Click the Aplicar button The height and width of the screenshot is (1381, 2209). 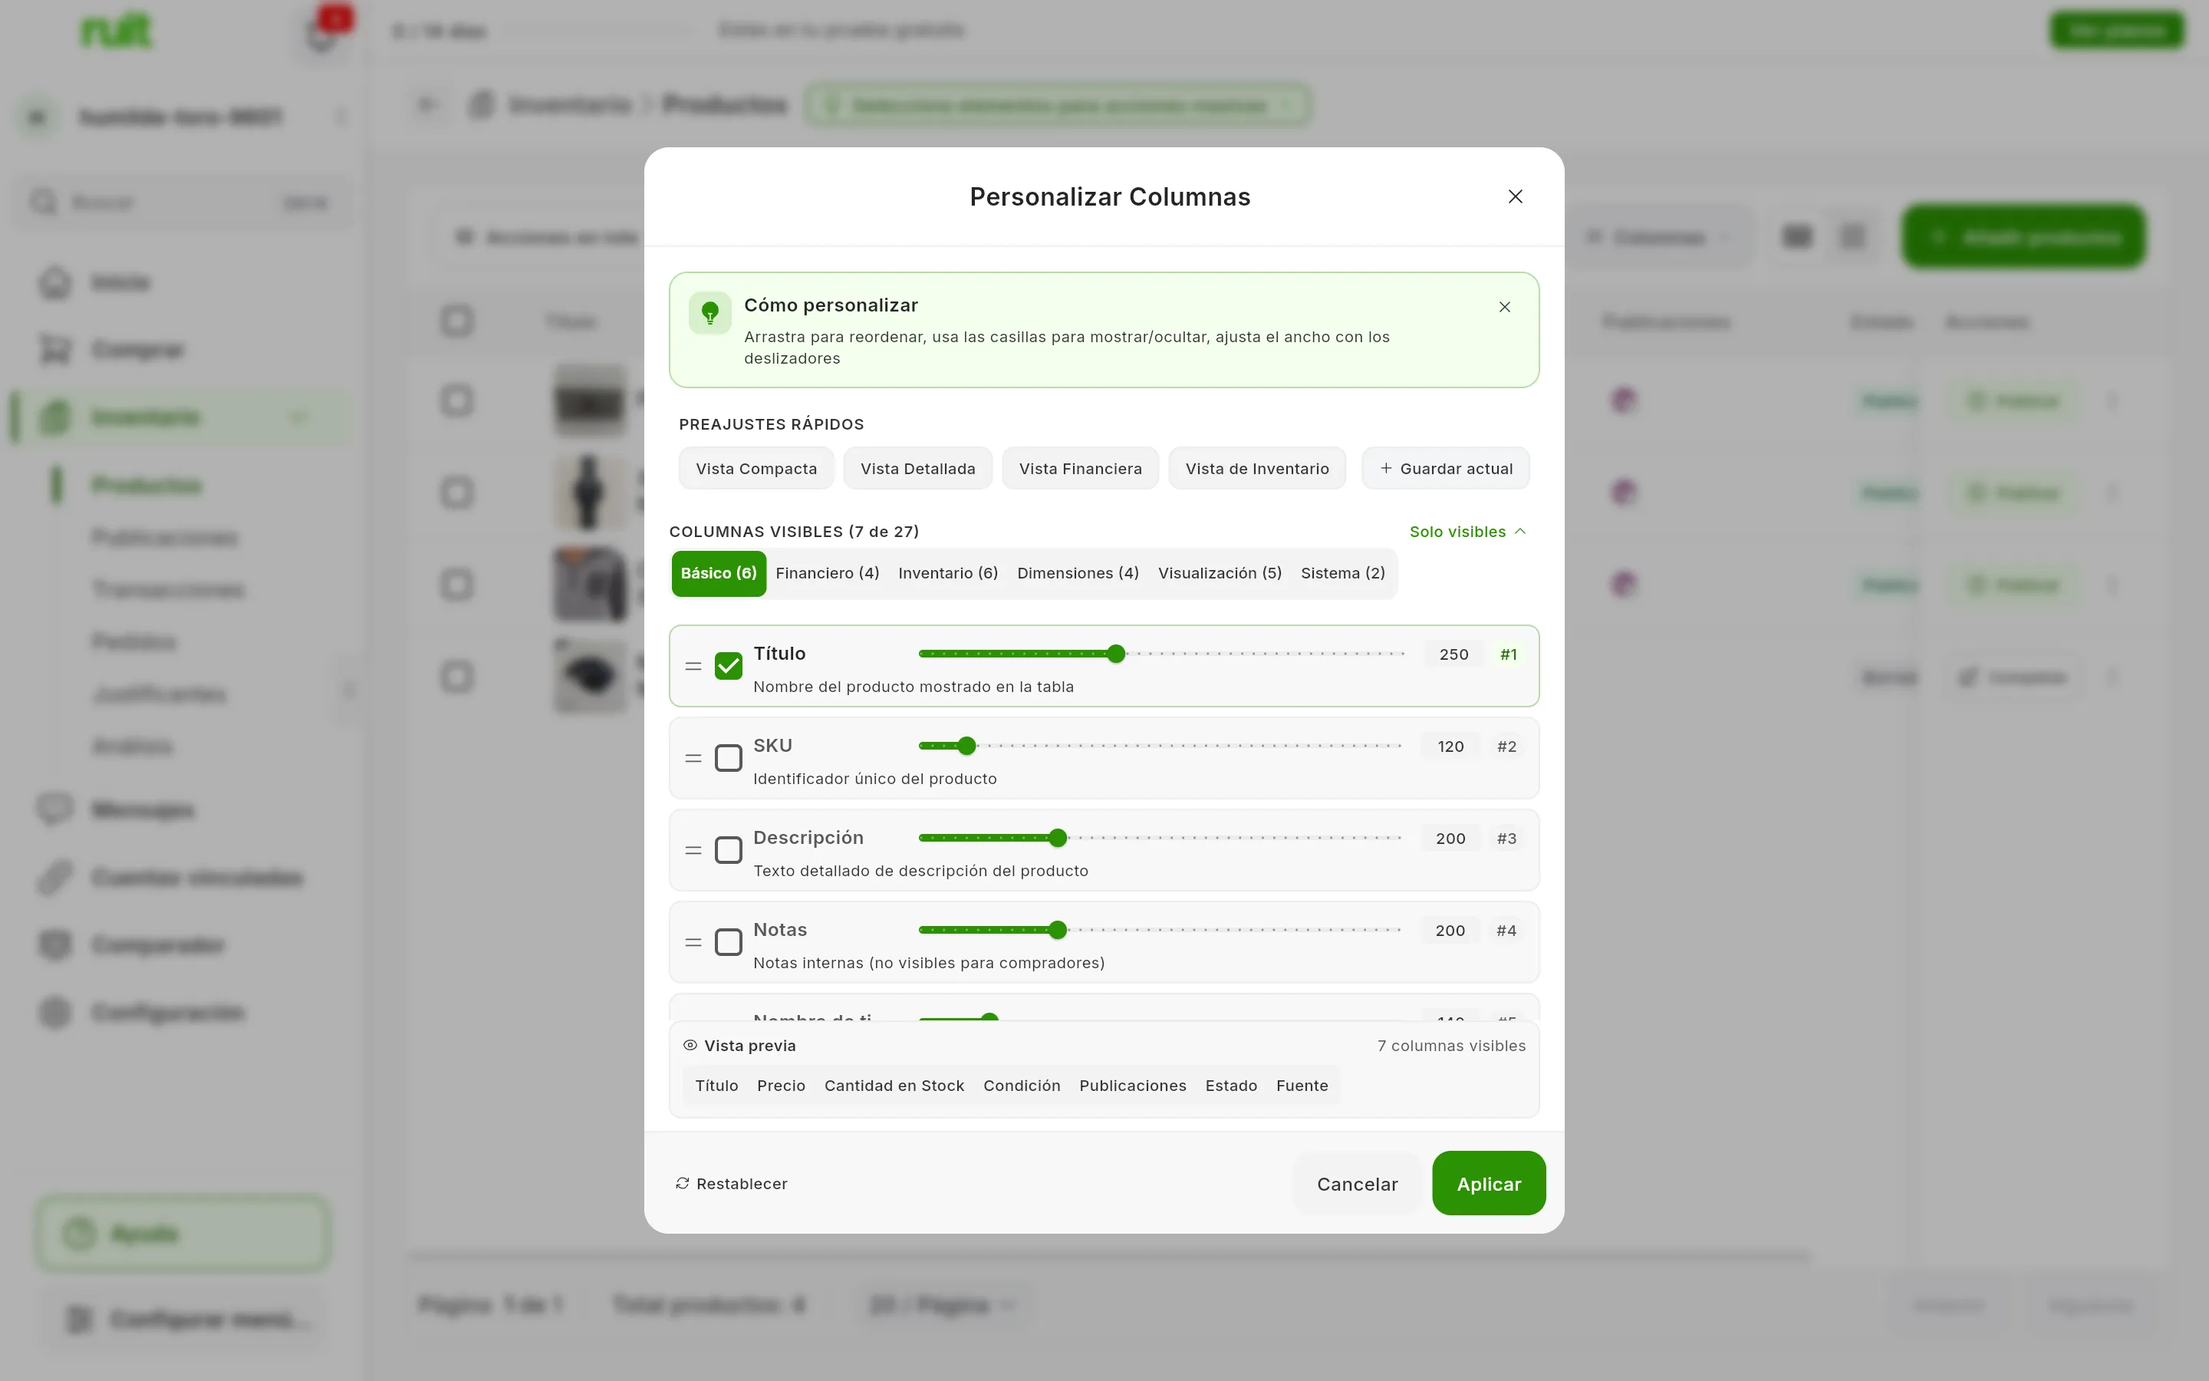[x=1489, y=1184]
